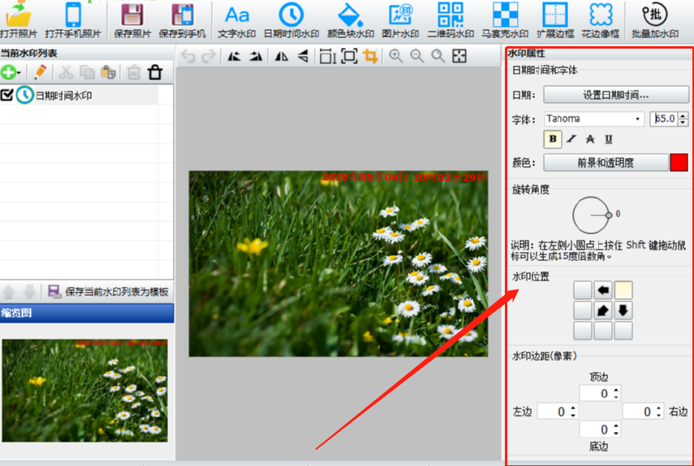This screenshot has width=694, height=466.
Task: Flip image vertically icon
Action: pos(303,56)
